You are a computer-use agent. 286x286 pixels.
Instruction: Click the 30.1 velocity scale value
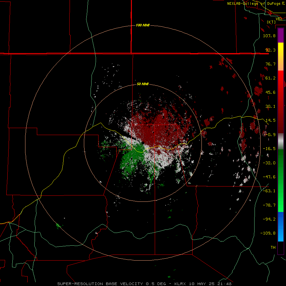270,106
